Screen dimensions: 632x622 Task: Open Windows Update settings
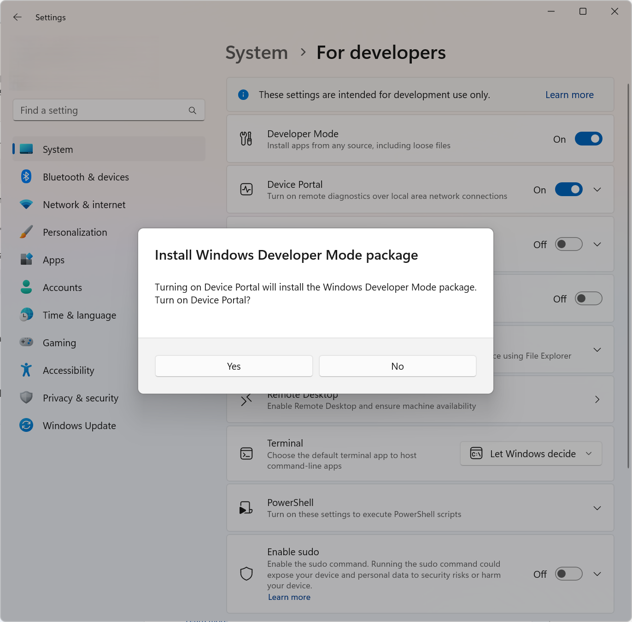pos(79,425)
